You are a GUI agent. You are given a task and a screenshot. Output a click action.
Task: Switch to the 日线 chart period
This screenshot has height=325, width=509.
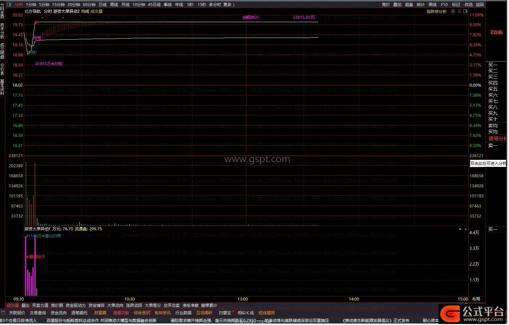103,4
